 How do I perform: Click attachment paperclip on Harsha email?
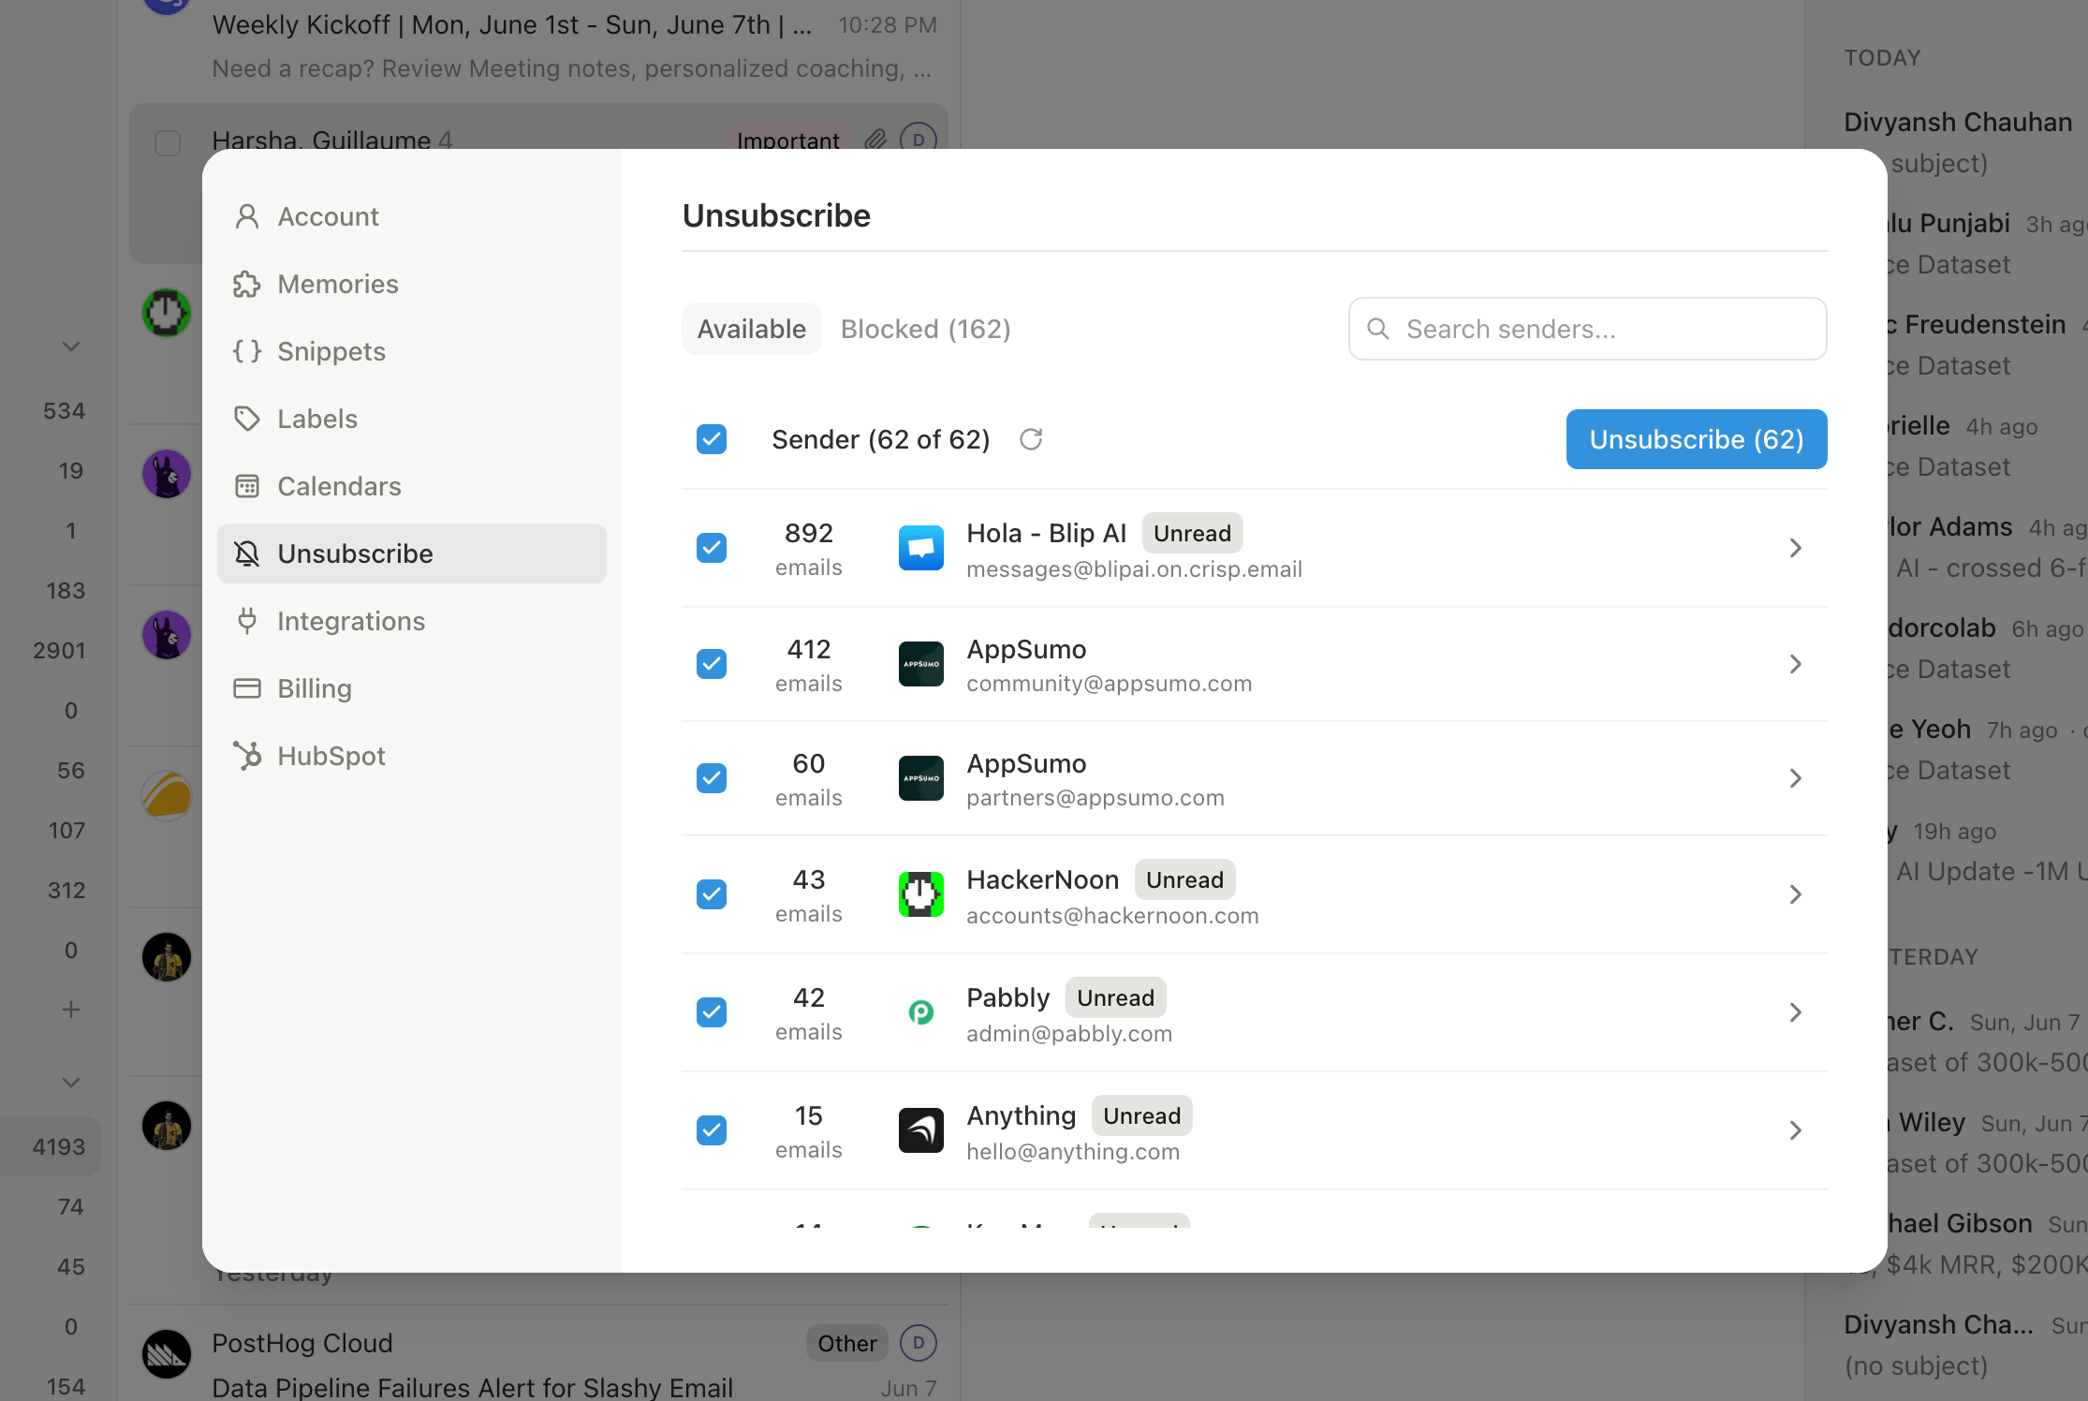875,140
